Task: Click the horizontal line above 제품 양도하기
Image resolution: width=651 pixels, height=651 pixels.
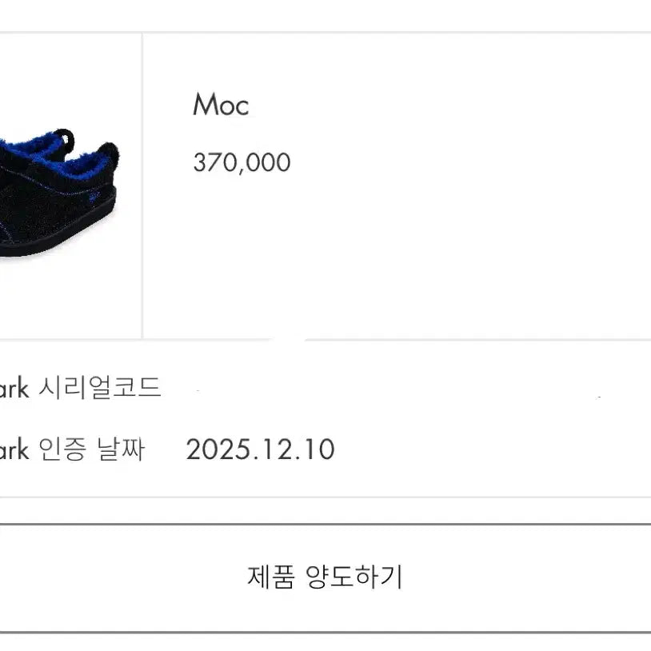Action: (325, 524)
